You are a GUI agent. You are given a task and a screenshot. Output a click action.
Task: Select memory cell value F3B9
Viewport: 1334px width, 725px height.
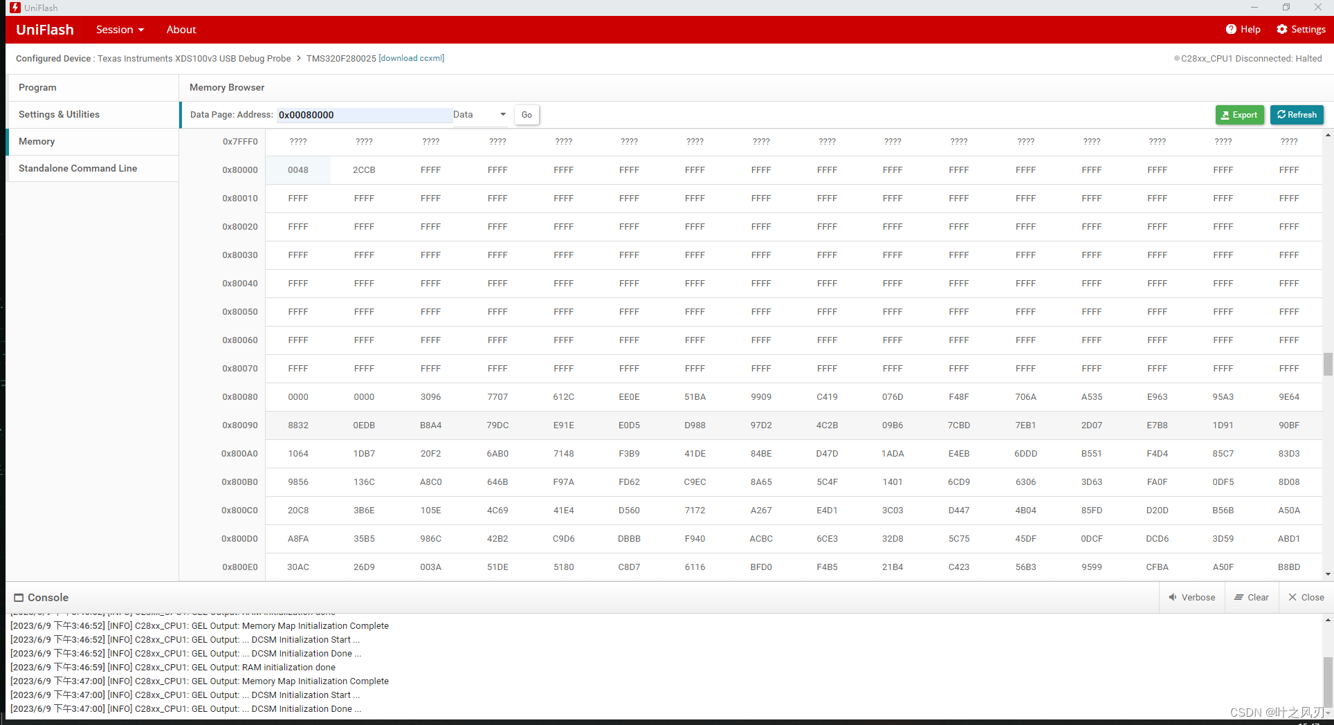click(629, 454)
